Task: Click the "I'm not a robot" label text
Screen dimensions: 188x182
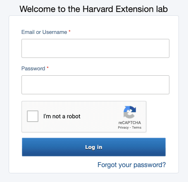Action: click(x=62, y=116)
